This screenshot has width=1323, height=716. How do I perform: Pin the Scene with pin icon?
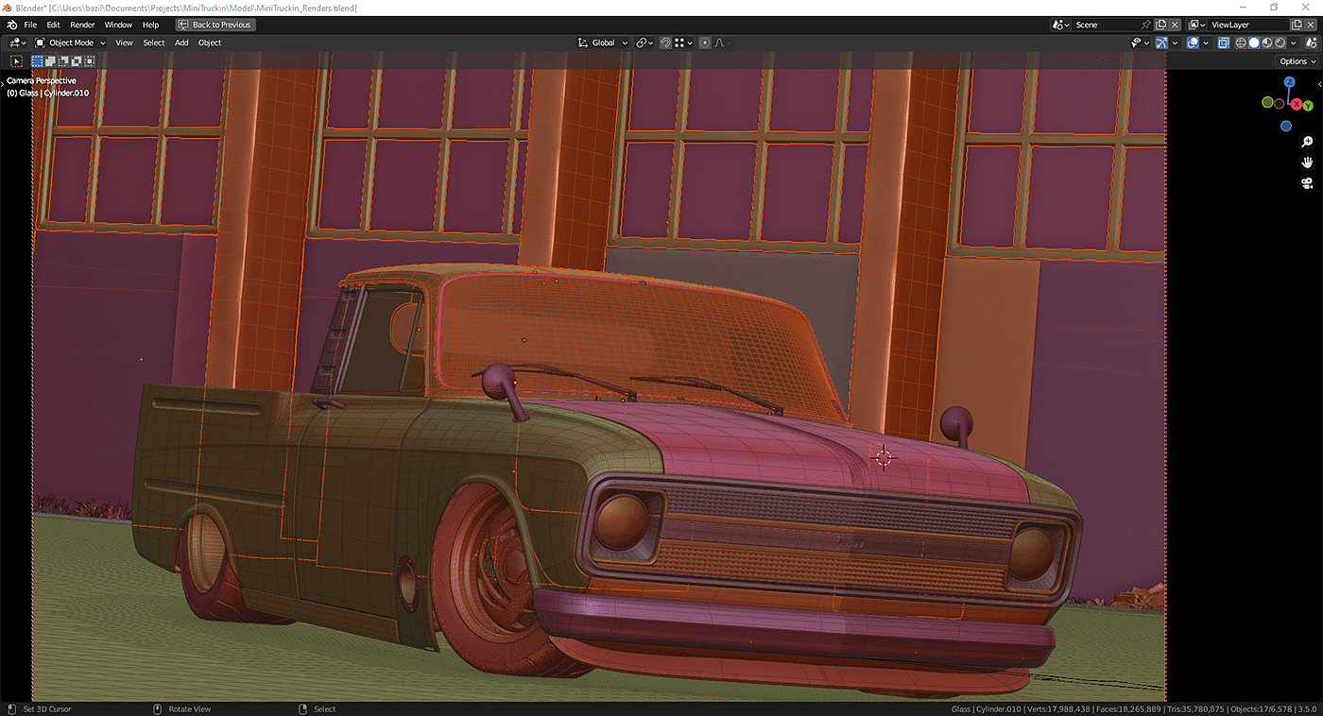[x=1146, y=25]
